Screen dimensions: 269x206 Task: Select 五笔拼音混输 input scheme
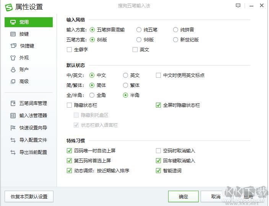(92, 30)
